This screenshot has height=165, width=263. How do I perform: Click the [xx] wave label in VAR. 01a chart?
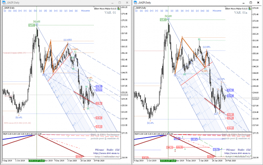tap(203, 11)
